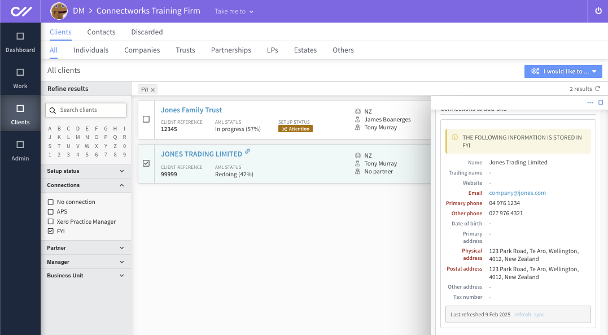Image resolution: width=608 pixels, height=335 pixels.
Task: Open the Dashboard sidebar icon
Action: coord(20,36)
